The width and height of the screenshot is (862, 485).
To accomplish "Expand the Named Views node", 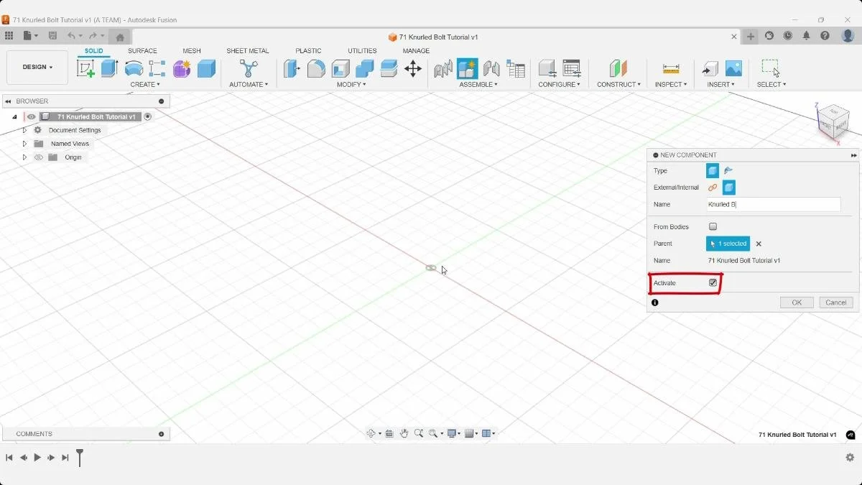I will [x=24, y=144].
